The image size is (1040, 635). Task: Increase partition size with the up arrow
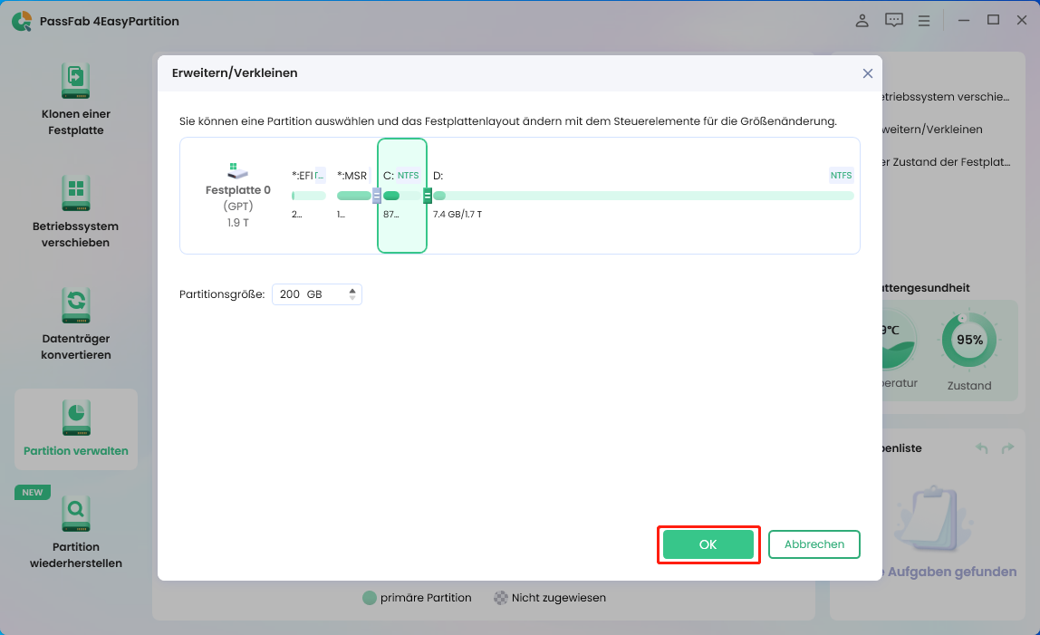coord(352,290)
